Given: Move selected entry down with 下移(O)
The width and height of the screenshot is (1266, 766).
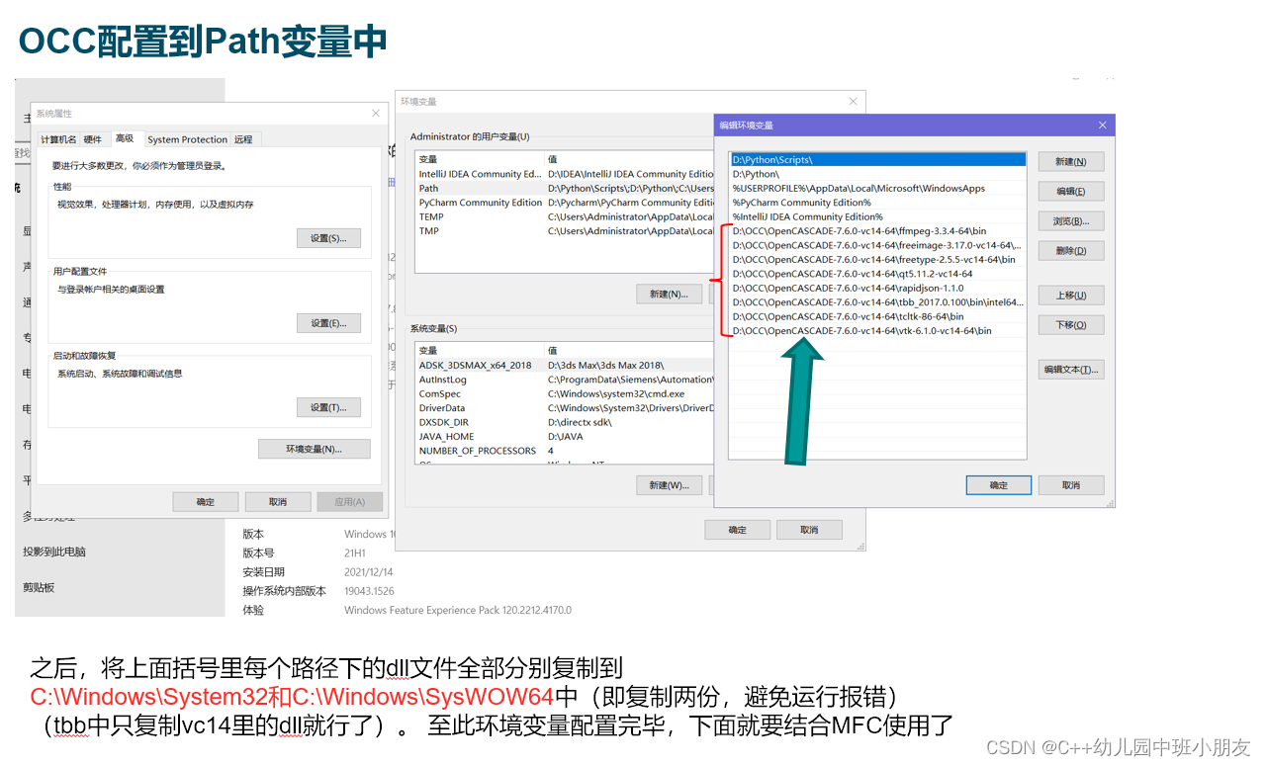Looking at the screenshot, I should (1070, 324).
